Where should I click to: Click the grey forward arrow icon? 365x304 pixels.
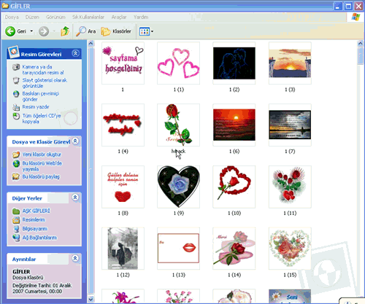pyautogui.click(x=44, y=31)
